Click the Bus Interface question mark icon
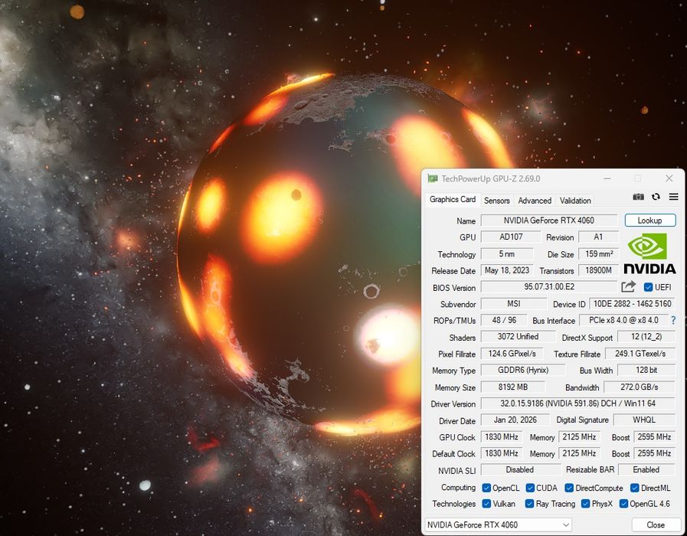This screenshot has width=687, height=536. pyautogui.click(x=673, y=321)
